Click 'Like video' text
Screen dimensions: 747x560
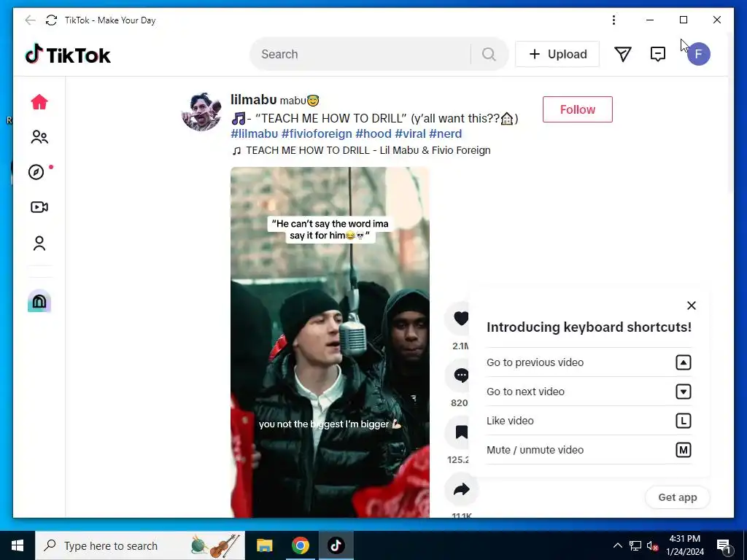pyautogui.click(x=510, y=421)
